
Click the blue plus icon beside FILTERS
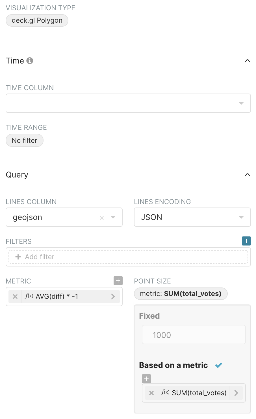[246, 241]
